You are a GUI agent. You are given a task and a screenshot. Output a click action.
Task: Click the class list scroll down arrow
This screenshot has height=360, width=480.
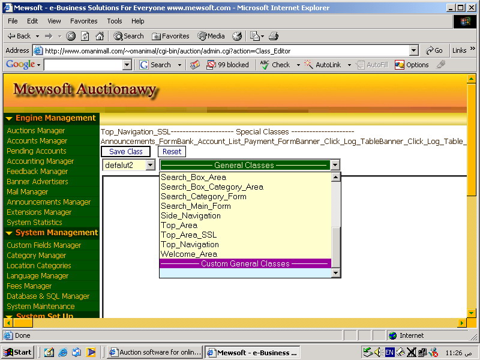(336, 273)
